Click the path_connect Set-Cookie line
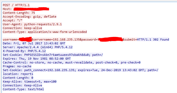The width and height of the screenshot is (177, 93). [x=80, y=70]
